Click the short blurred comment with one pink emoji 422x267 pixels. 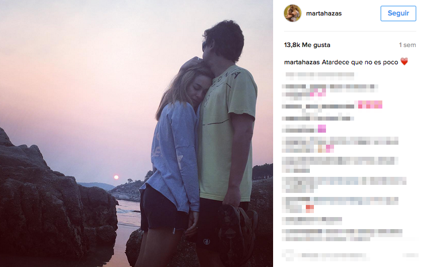[x=304, y=129]
